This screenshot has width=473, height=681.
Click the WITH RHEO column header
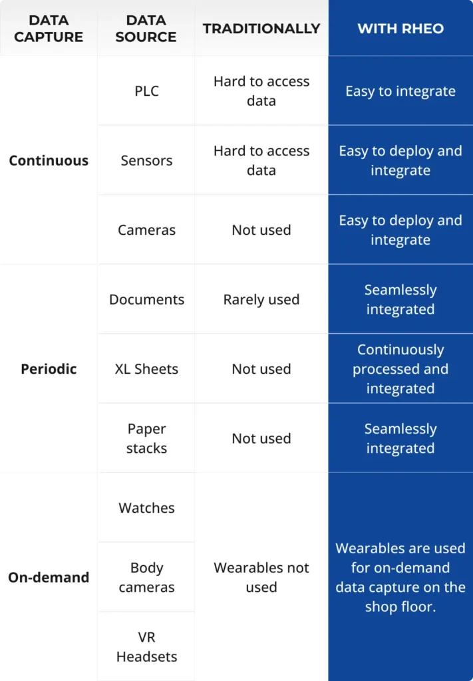(x=400, y=29)
